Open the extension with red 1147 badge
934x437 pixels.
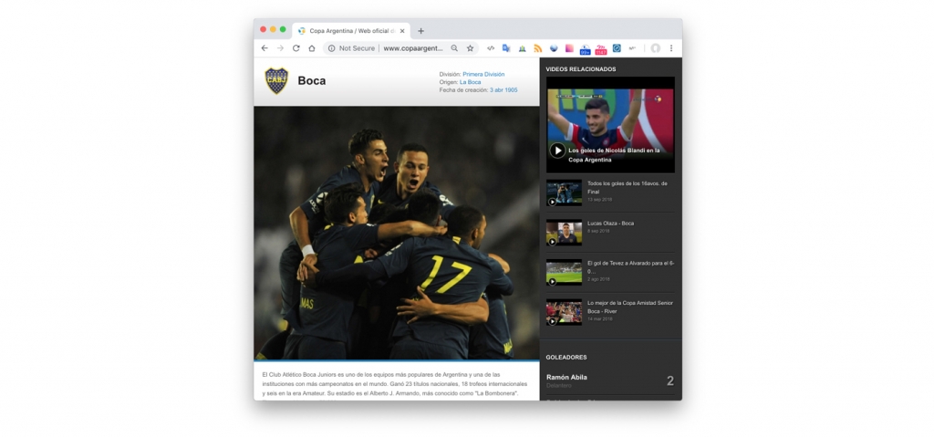[601, 49]
